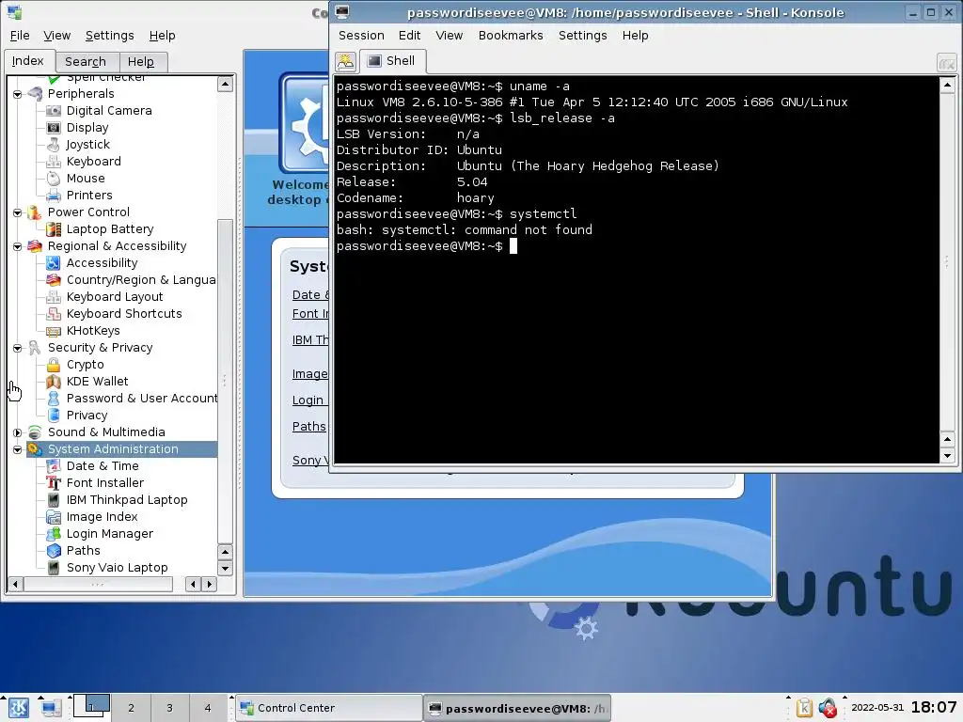Click the Display module icon
This screenshot has height=722, width=963.
click(x=54, y=128)
